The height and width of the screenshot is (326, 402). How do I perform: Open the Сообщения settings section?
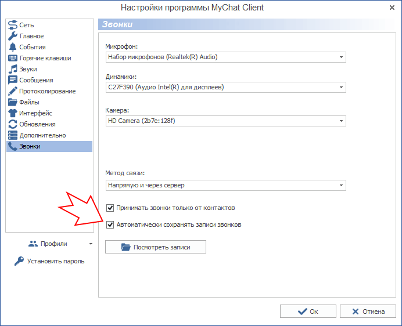[x=36, y=80]
